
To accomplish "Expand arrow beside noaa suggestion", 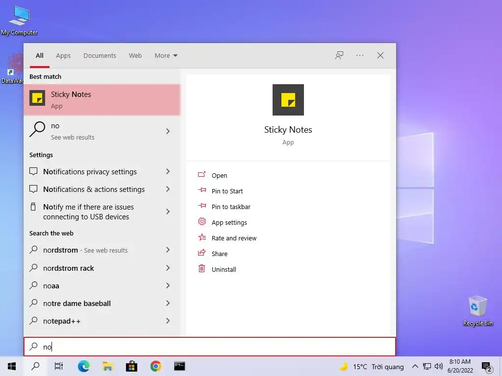I will (168, 285).
